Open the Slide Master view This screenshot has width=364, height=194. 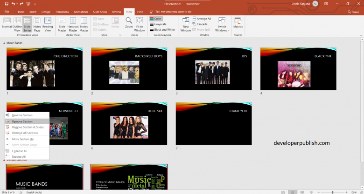click(62, 23)
